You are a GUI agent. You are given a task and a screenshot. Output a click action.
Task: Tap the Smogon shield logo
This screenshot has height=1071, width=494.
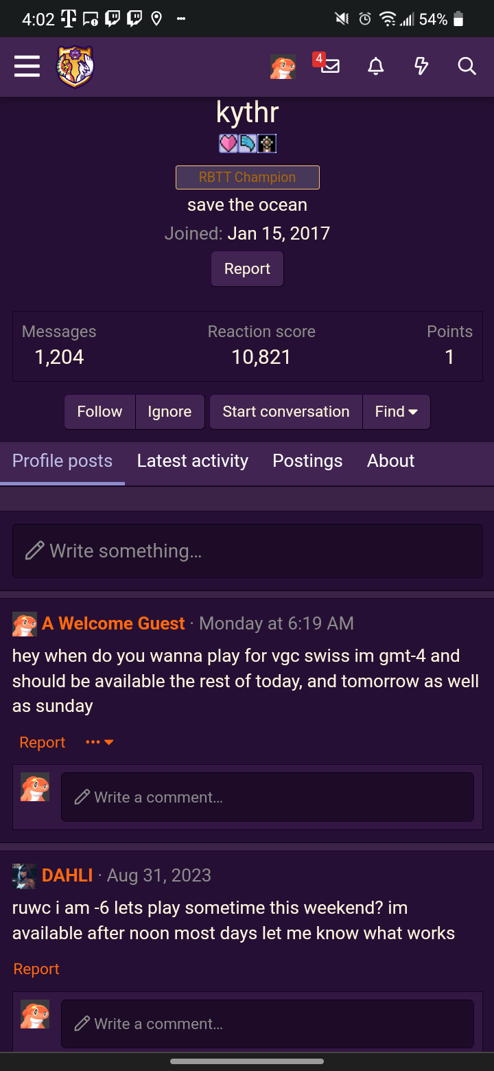[x=75, y=67]
